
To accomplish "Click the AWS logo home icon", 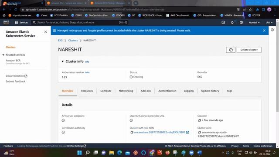I will pyautogui.click(x=6, y=22).
